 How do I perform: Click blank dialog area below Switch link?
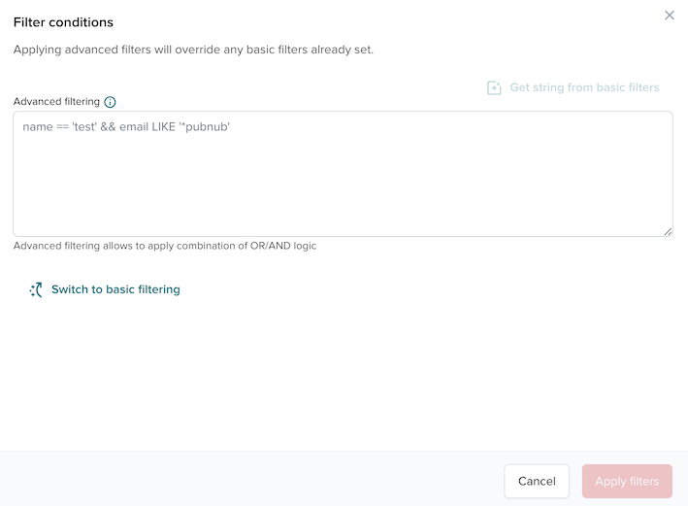coord(343,379)
